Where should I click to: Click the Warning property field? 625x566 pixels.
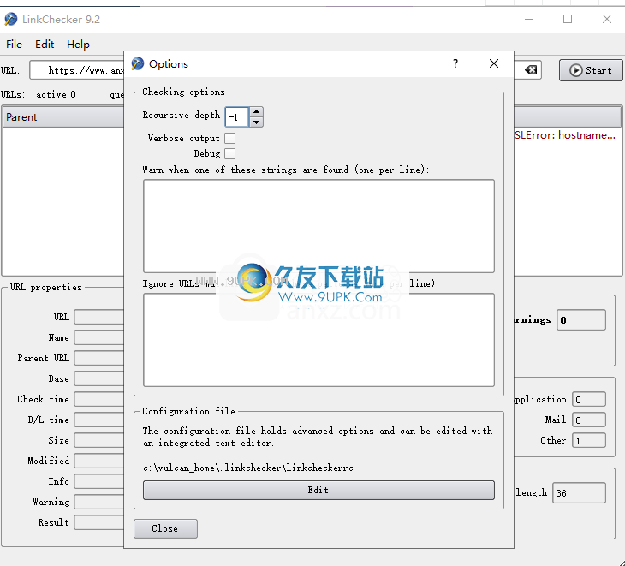pyautogui.click(x=98, y=502)
